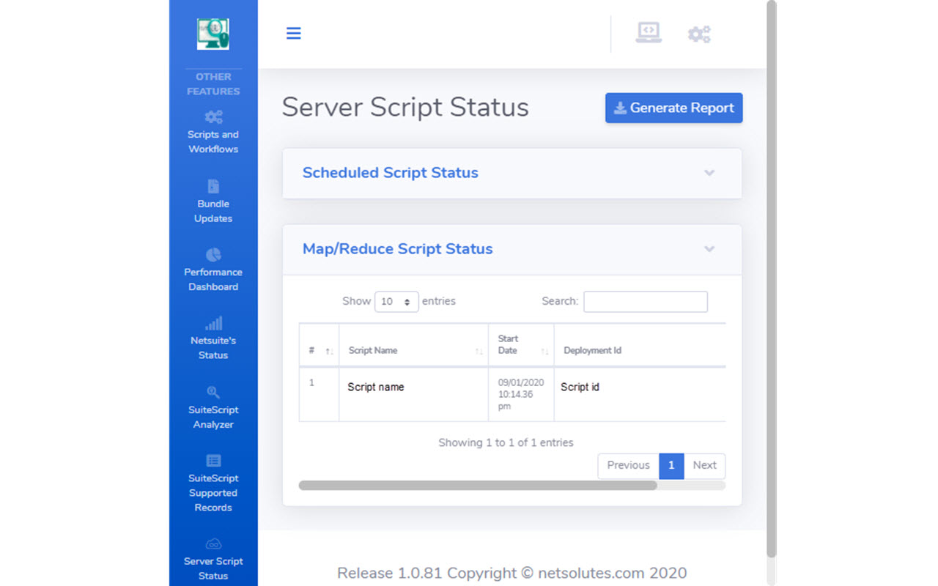Expand the Scheduled Script Status section
938x586 pixels.
coord(709,173)
